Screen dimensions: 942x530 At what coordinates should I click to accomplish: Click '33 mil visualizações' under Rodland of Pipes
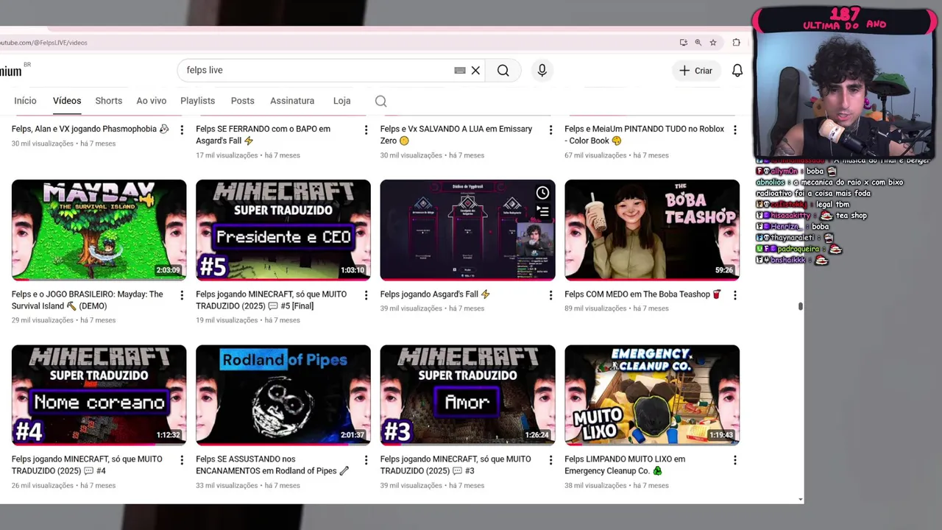coord(227,486)
